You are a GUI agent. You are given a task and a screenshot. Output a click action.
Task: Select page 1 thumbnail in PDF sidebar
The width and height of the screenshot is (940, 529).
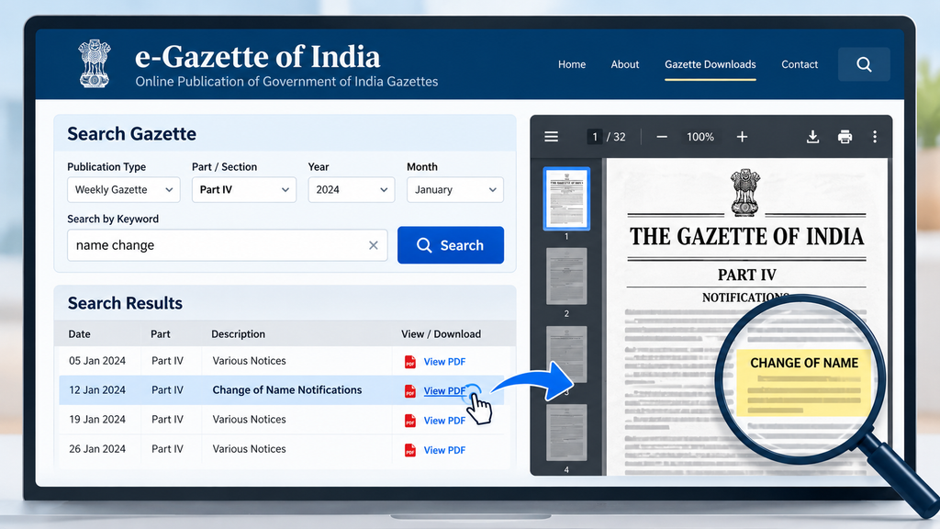(x=566, y=199)
